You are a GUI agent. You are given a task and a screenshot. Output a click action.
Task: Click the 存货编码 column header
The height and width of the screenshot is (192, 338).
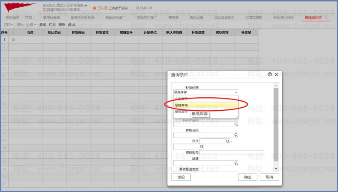(x=78, y=32)
